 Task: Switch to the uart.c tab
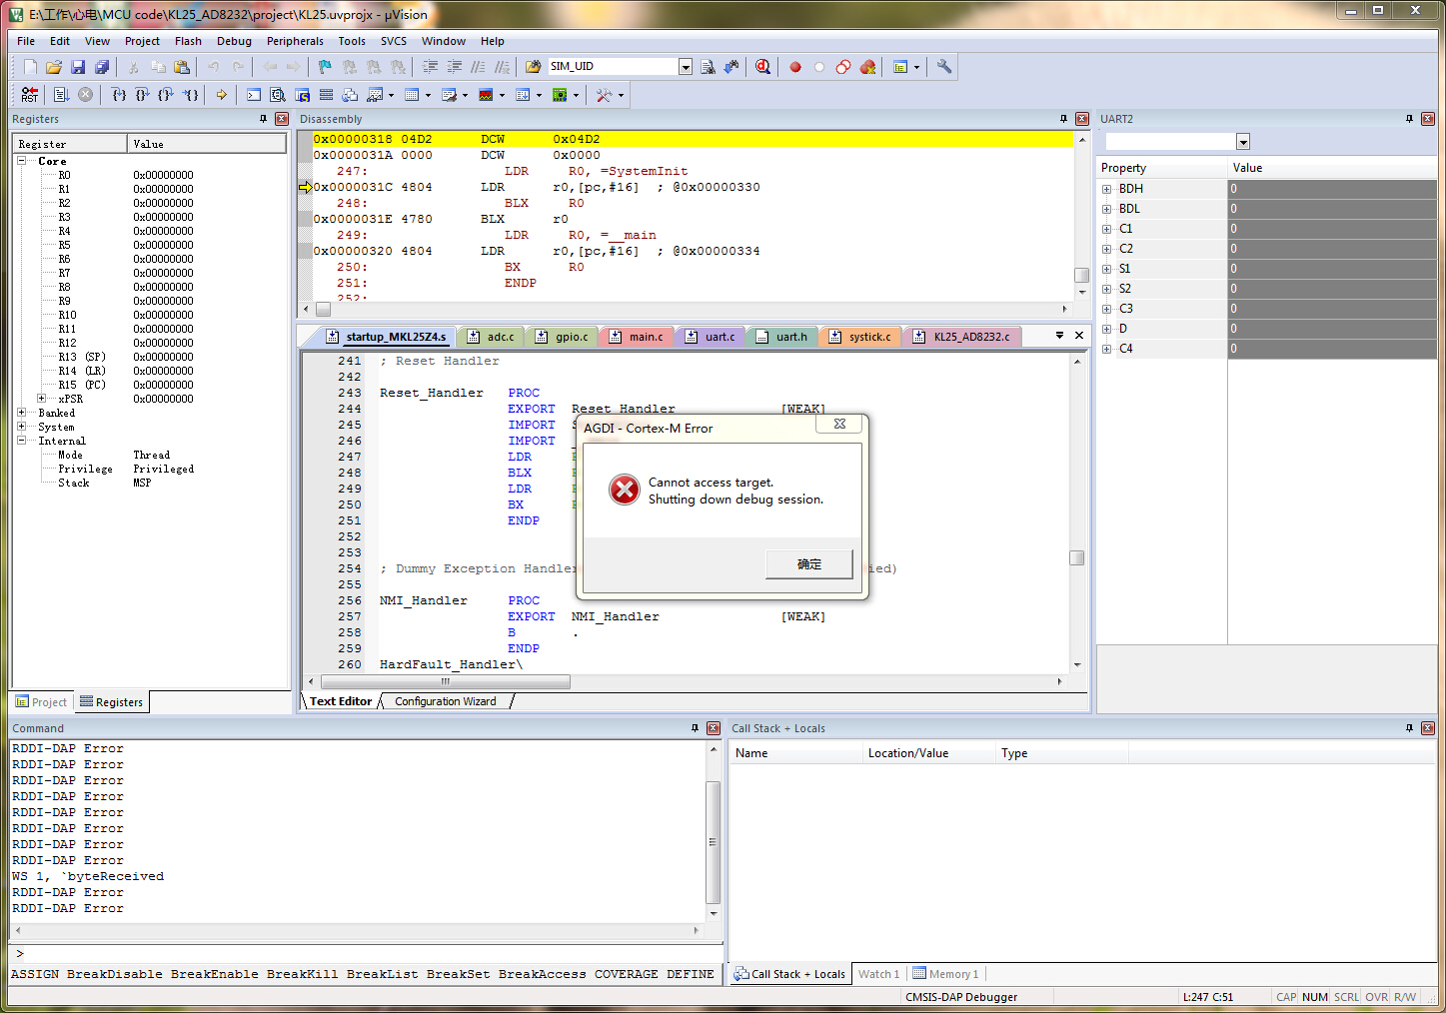tap(711, 337)
